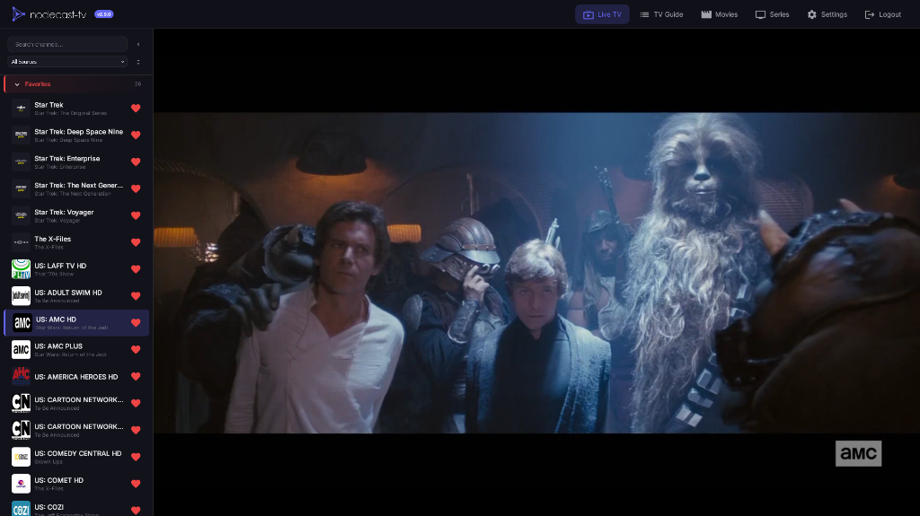This screenshot has width=920, height=516.
Task: Click the video player area
Action: click(x=536, y=273)
